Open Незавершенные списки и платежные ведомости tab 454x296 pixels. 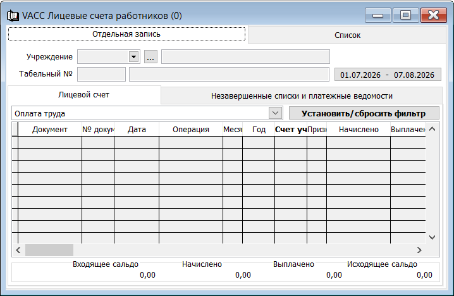pos(302,96)
